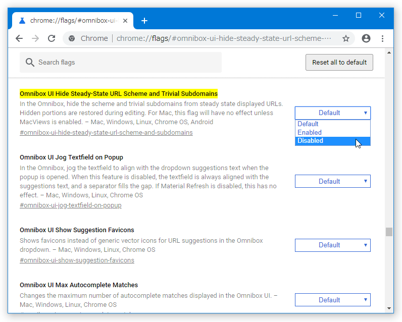The width and height of the screenshot is (402, 322).
Task: Click the vertical scrollbar thumb
Action: [389, 232]
